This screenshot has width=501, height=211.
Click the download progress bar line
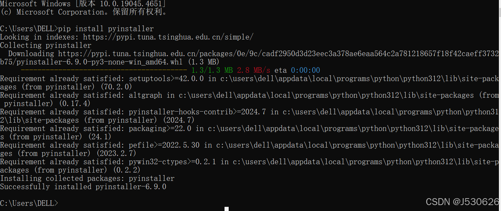pos(104,70)
